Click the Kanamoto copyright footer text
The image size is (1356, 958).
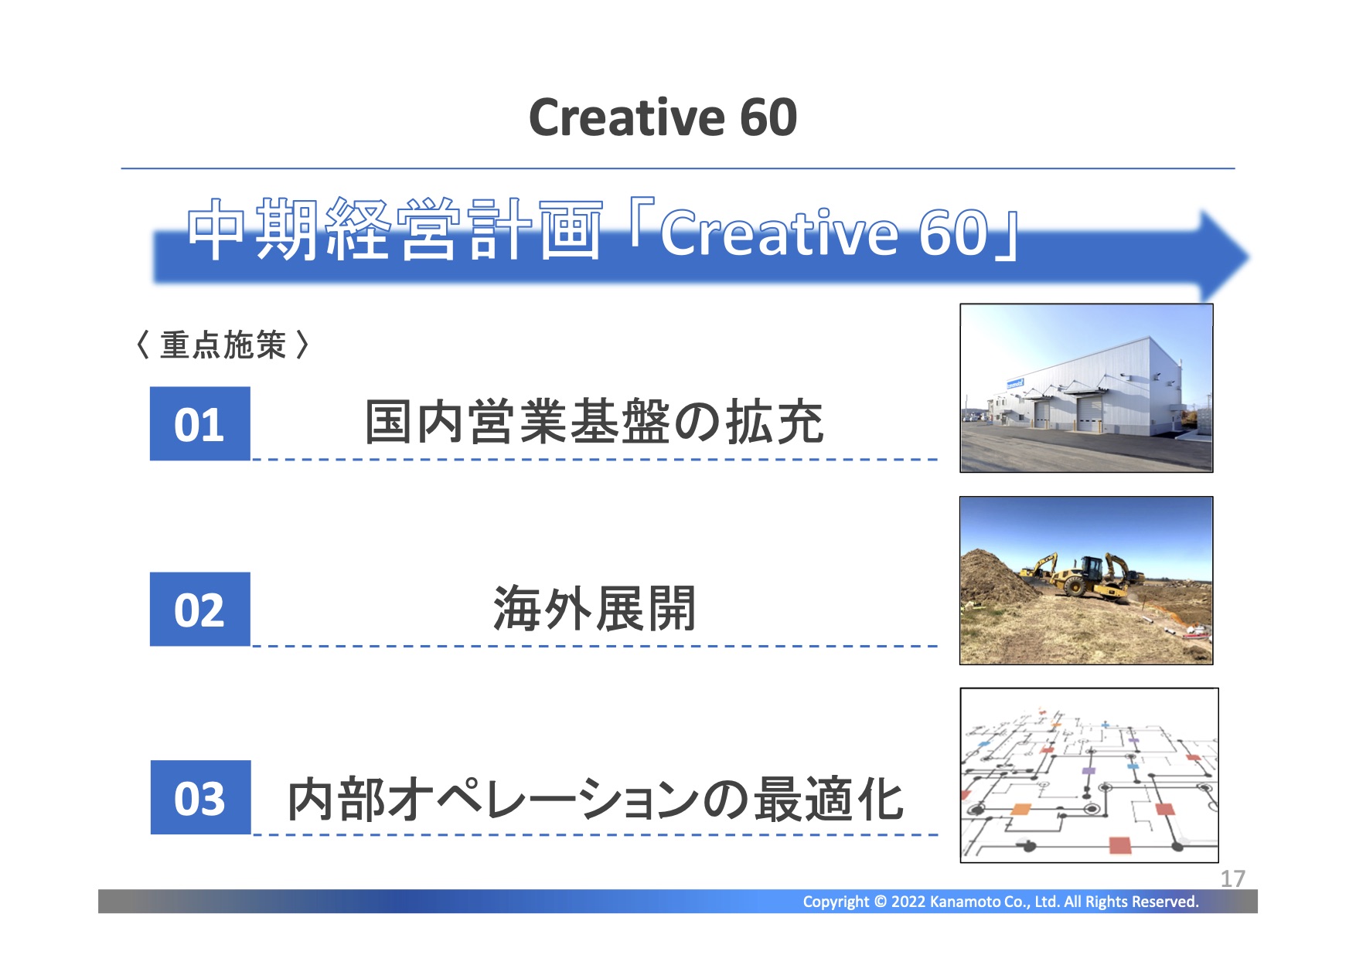[x=1000, y=902]
